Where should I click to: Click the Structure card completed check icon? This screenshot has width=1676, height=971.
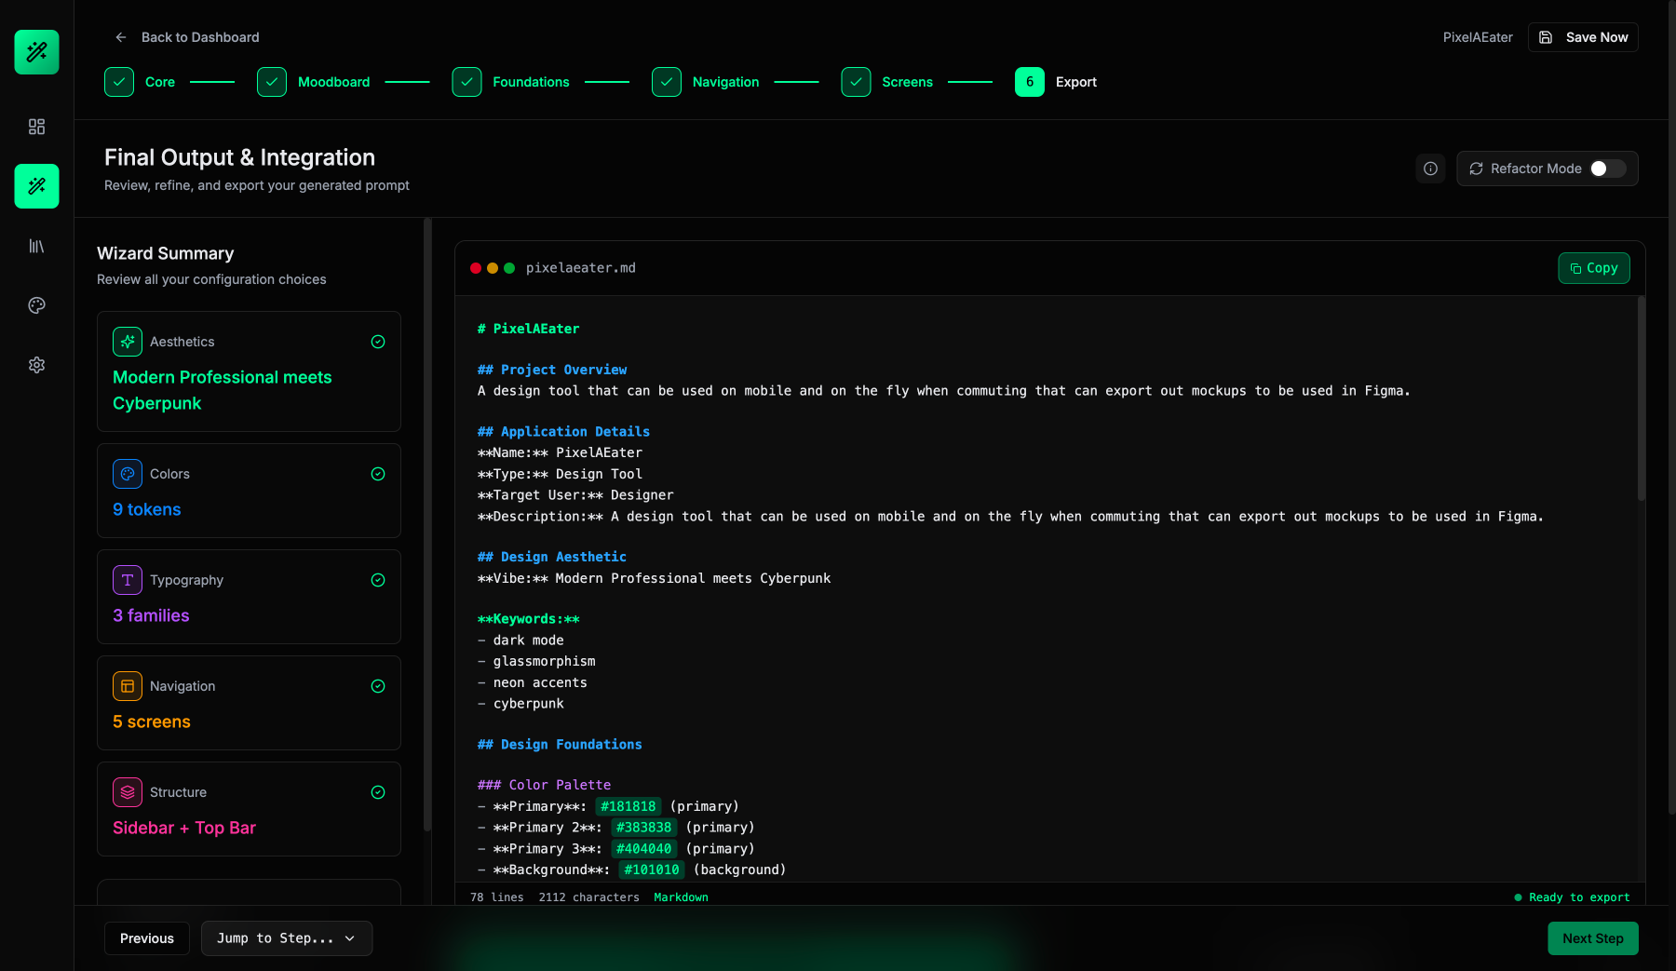pyautogui.click(x=378, y=792)
